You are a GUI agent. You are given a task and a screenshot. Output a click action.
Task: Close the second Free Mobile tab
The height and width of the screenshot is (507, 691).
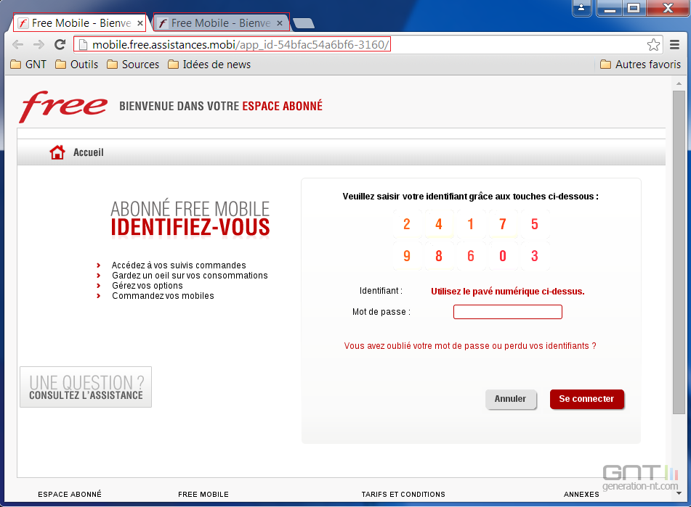coord(280,23)
